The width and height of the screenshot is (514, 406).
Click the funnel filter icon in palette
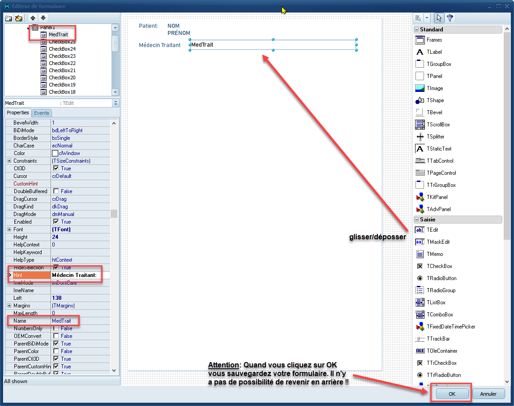click(x=450, y=18)
